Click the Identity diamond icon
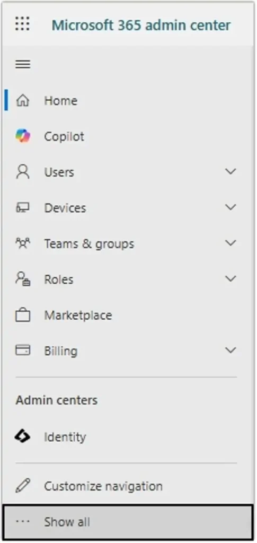Image resolution: width=257 pixels, height=543 pixels. coord(22,437)
